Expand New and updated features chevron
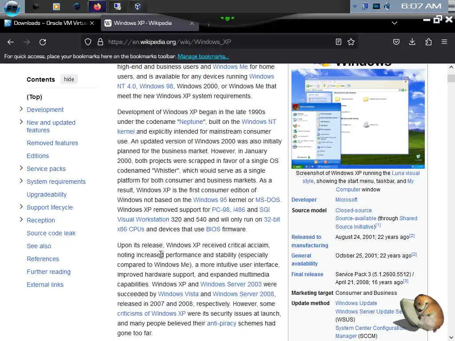Screen dimensions: 455x341 tap(21, 122)
